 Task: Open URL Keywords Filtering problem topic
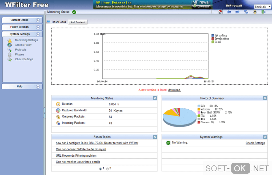76,156
